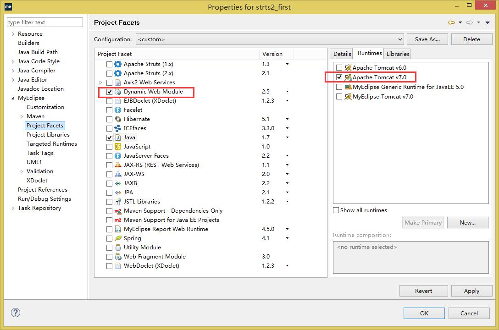This screenshot has height=330, width=499.
Task: Check the Spring facet checkbox
Action: [x=109, y=238]
